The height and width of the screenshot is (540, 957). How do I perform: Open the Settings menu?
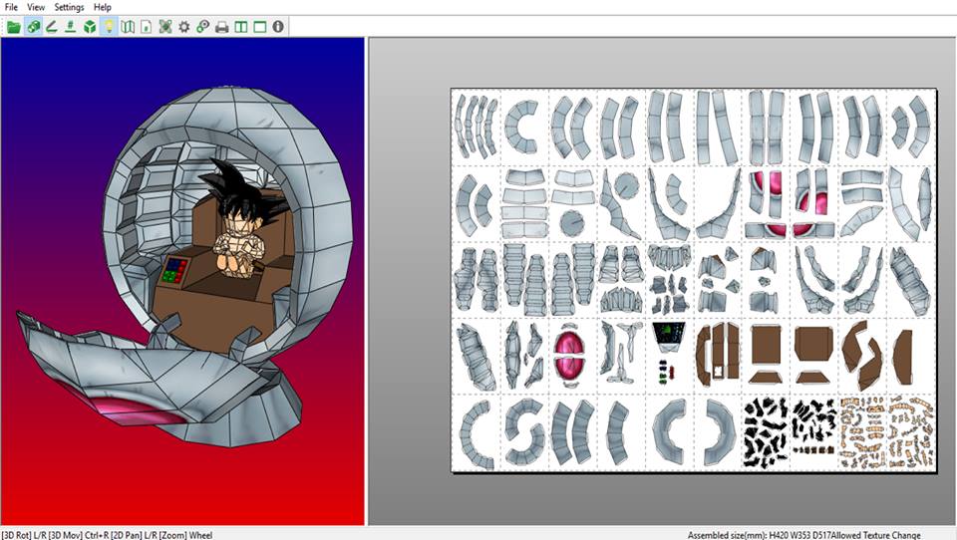point(69,7)
